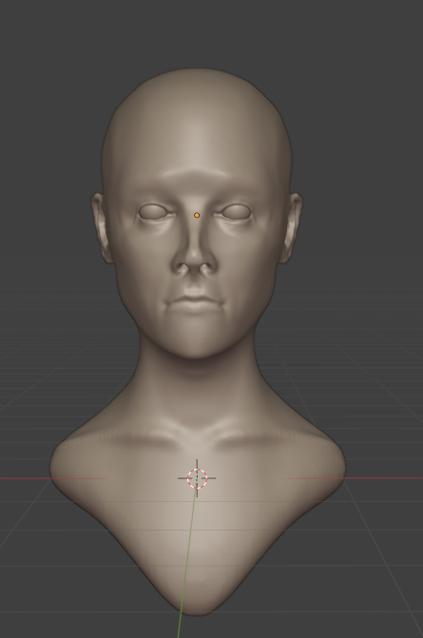Click the 3D cursor crosshair on the chest

(x=198, y=478)
